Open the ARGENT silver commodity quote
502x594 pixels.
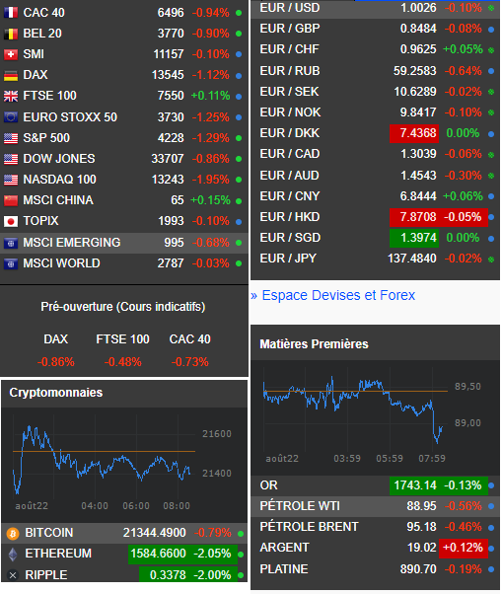click(x=285, y=548)
